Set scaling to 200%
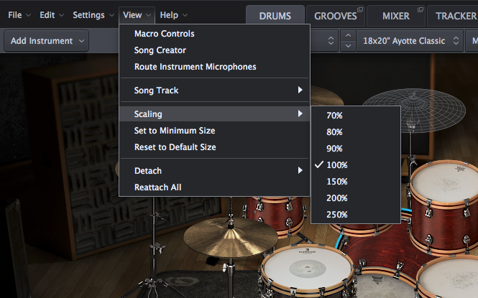Screen dimensions: 478x298 (356, 198)
